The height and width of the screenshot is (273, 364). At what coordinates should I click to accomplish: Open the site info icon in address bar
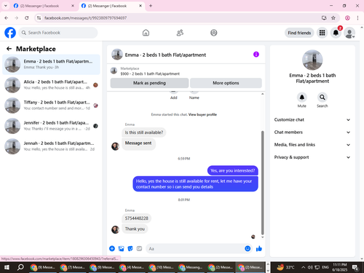pos(39,18)
